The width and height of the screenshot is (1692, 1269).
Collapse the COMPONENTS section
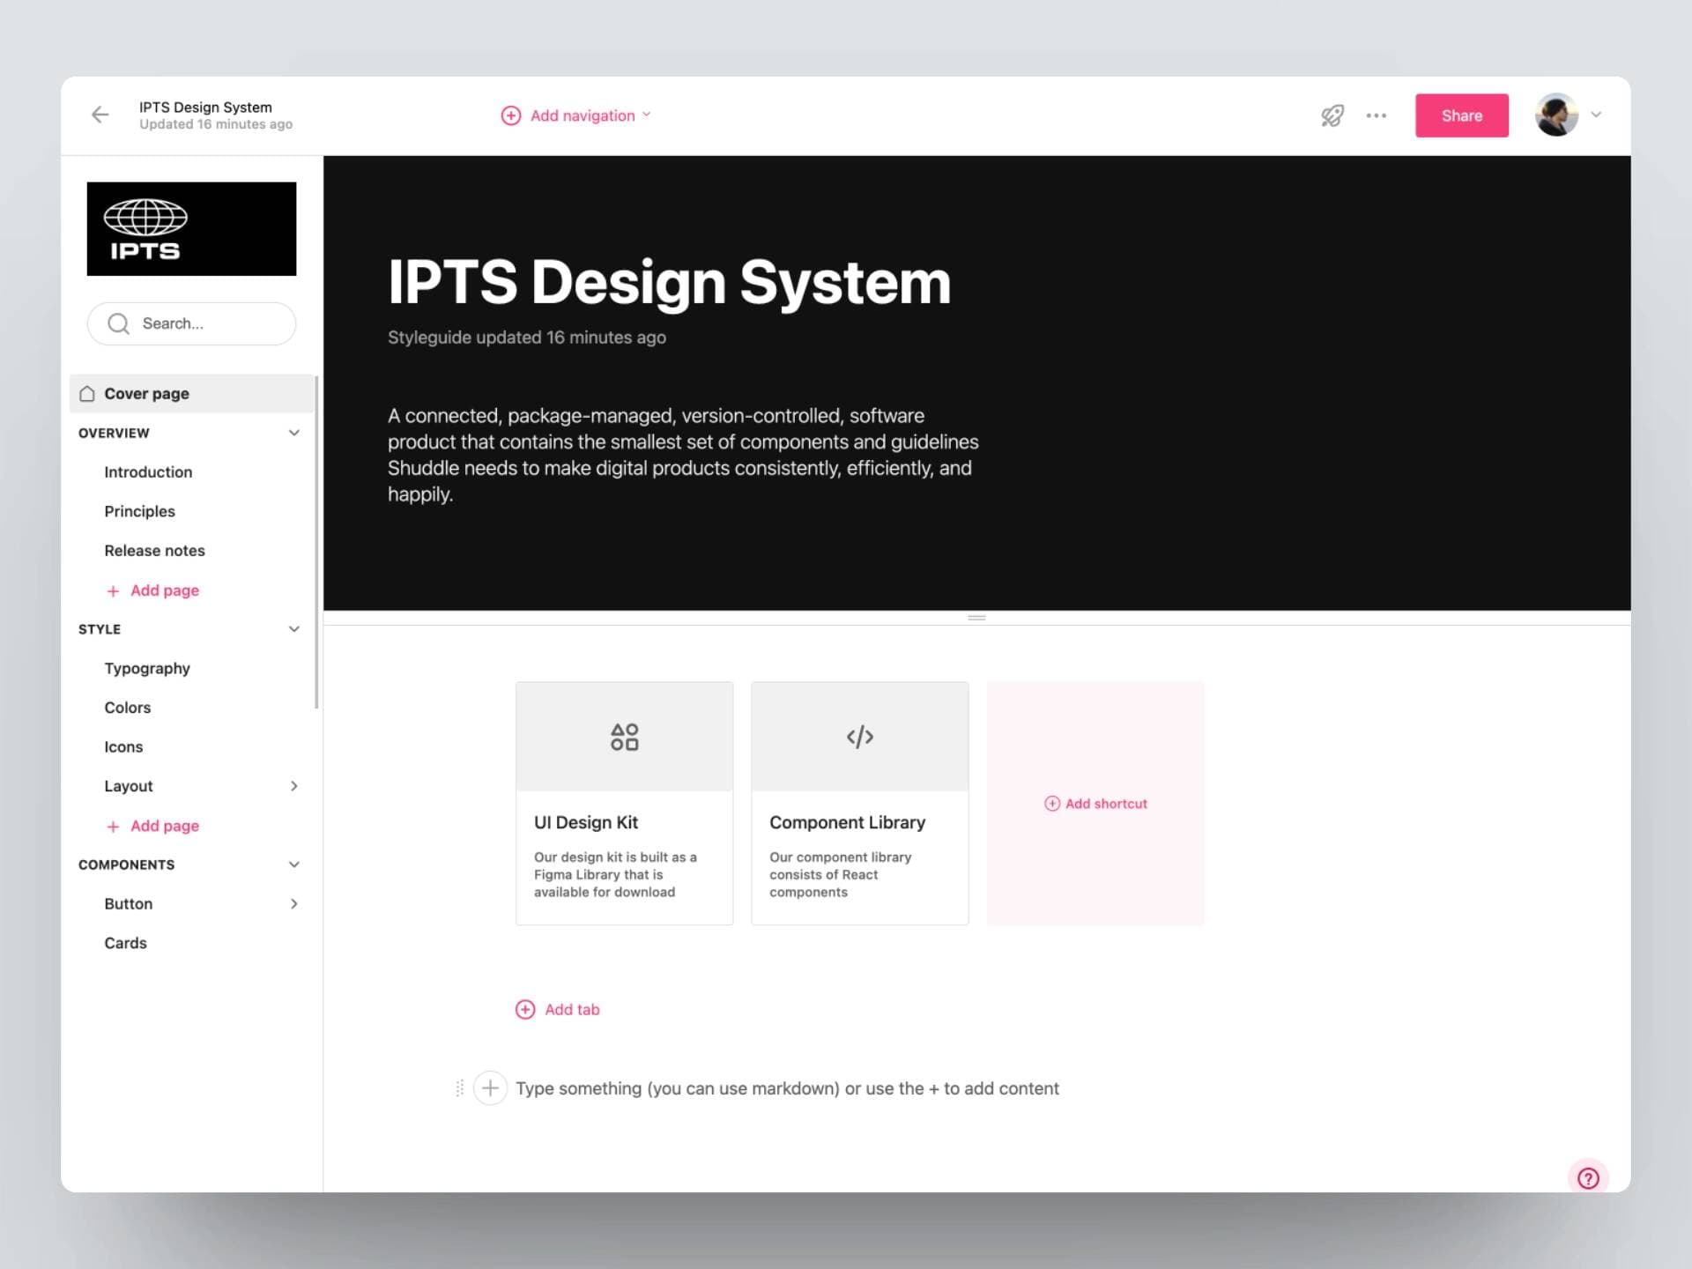pyautogui.click(x=294, y=865)
